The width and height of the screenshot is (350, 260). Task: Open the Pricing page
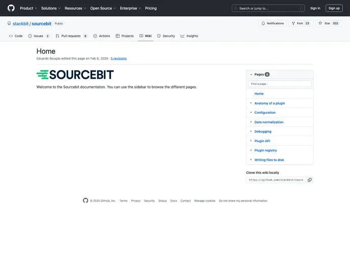(151, 8)
